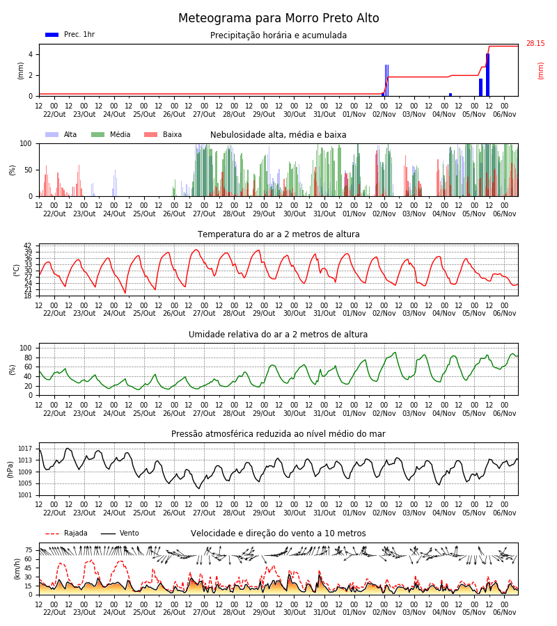Click the Precipitação horária e acumulada chart title
Viewport: 557px width, 626px height.
(278, 35)
